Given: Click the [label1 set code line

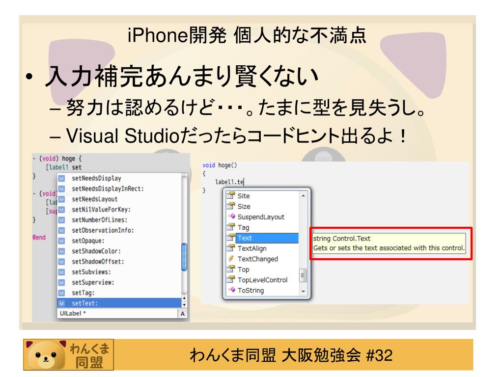Looking at the screenshot, I should (63, 167).
